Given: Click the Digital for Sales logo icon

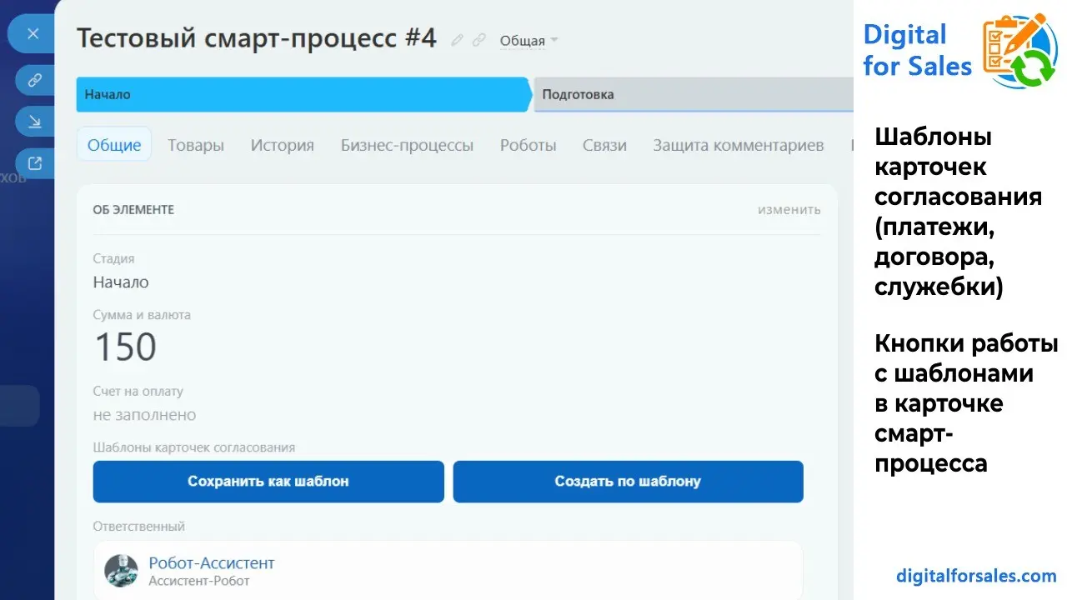Looking at the screenshot, I should [1020, 52].
